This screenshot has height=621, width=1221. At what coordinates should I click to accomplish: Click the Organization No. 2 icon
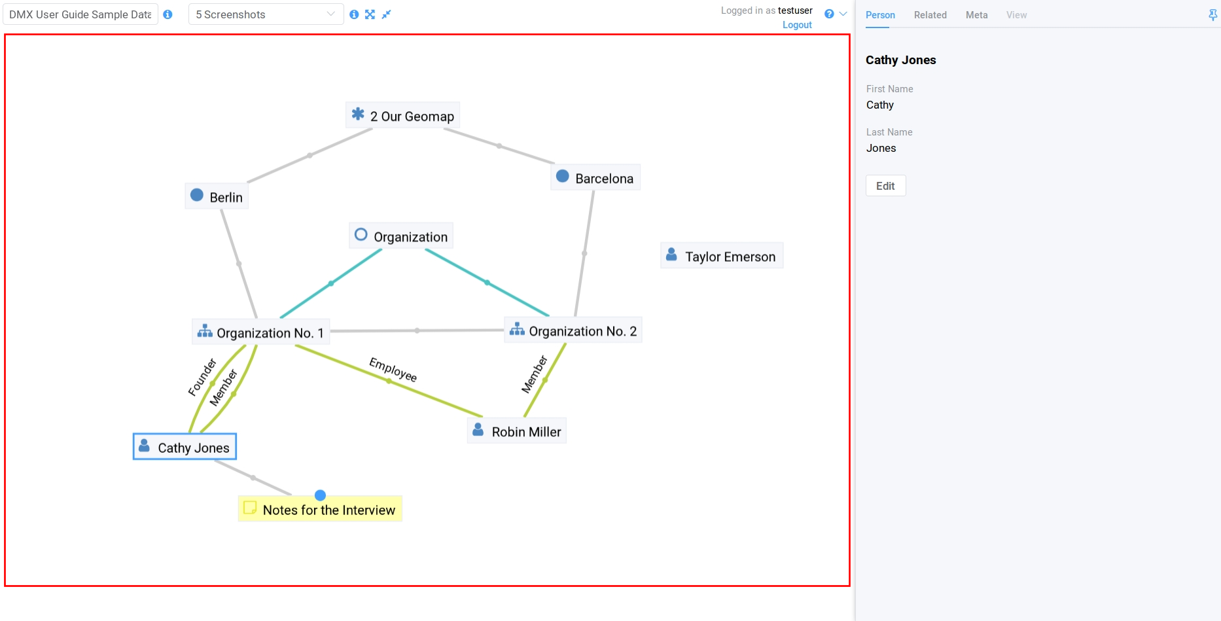(x=517, y=330)
